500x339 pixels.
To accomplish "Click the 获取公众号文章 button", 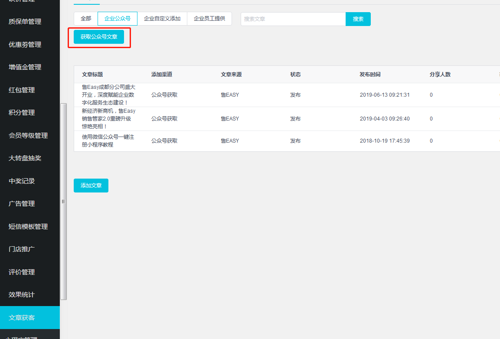I will pyautogui.click(x=99, y=37).
